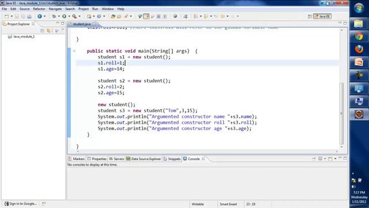Click the Open Task folder icon
Screen dimensions: 369x208
point(119,16)
